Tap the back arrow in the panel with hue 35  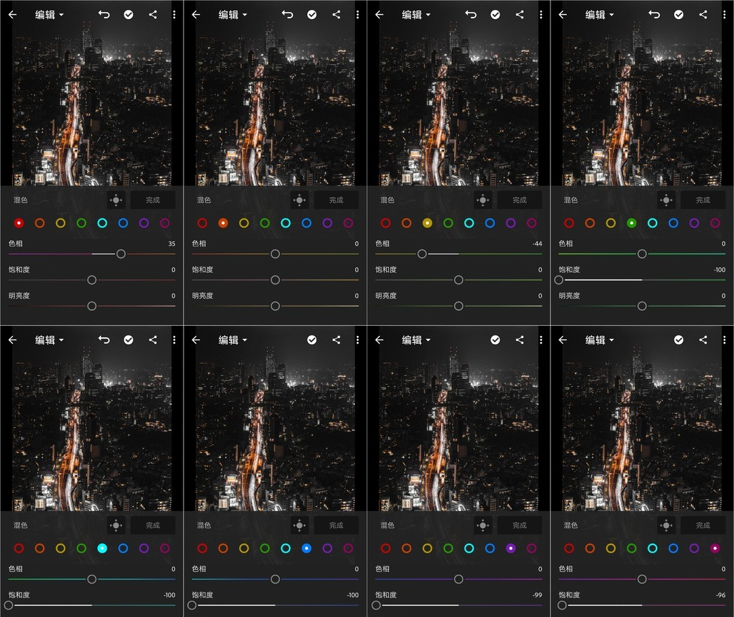coord(12,14)
